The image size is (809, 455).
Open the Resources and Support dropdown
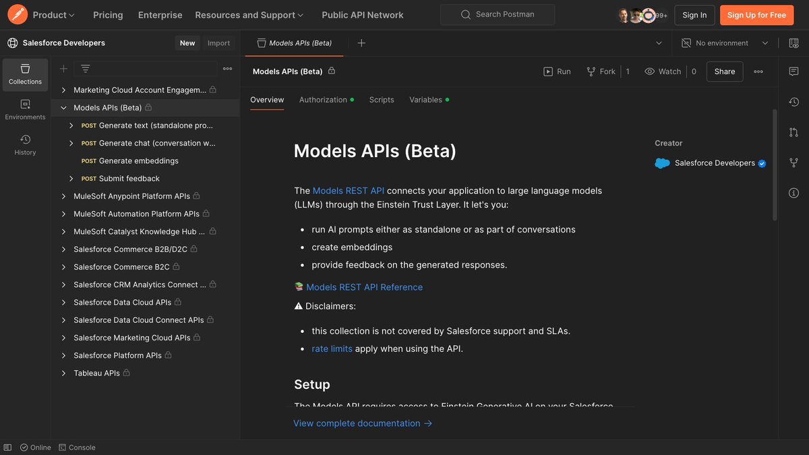click(249, 15)
